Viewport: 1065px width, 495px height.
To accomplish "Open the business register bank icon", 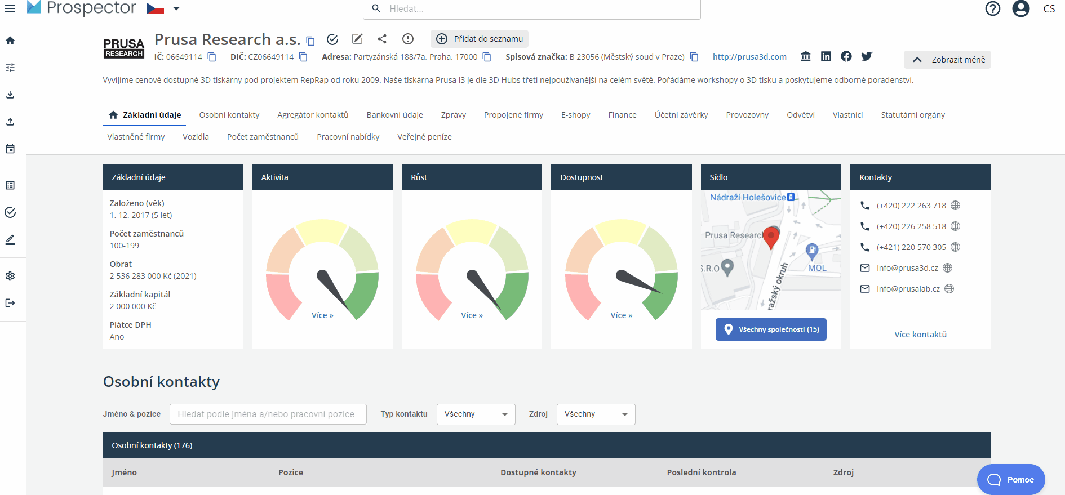I will click(806, 56).
